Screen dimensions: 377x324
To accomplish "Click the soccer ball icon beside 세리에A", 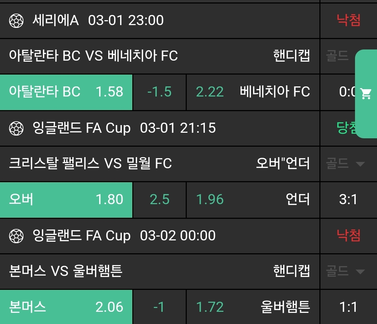I will pyautogui.click(x=16, y=21).
